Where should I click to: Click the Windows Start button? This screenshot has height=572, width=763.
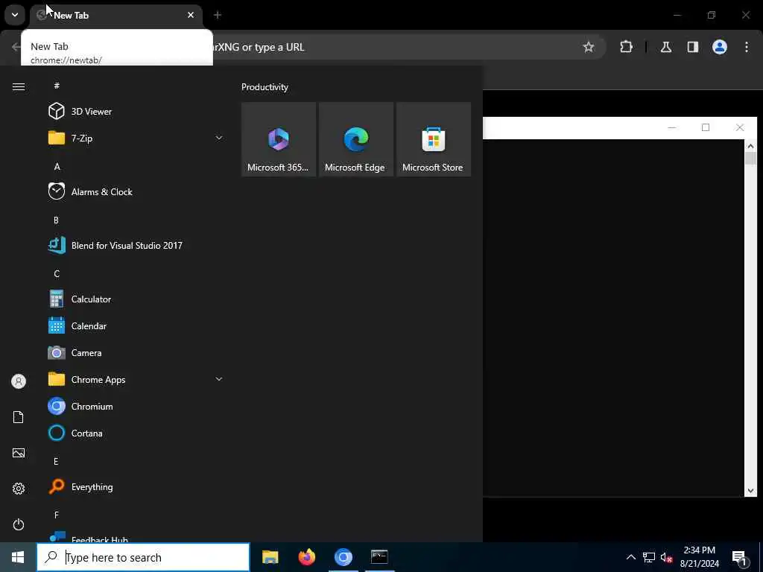[x=18, y=557]
